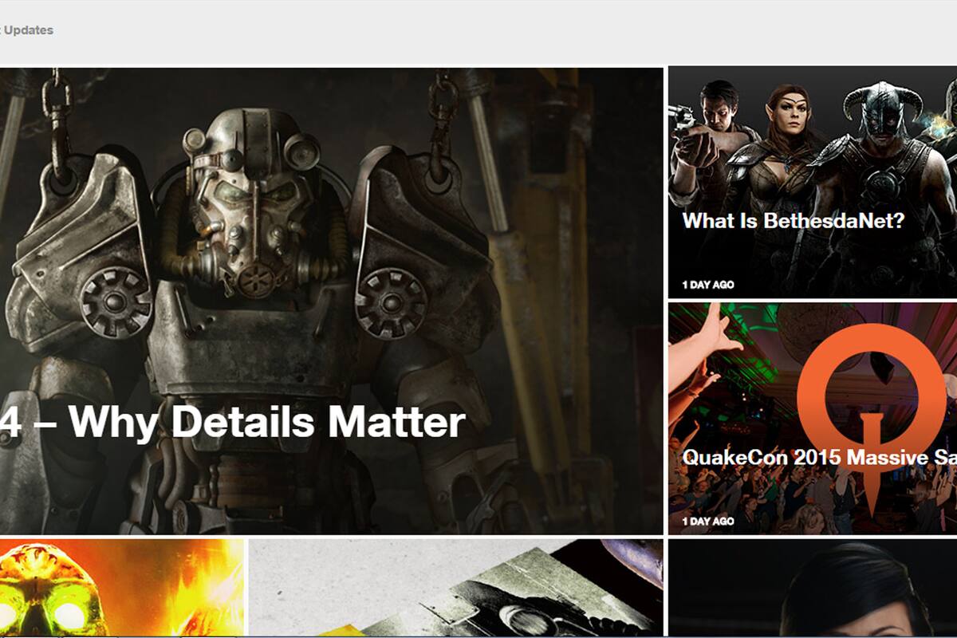
Task: Click the dark-haired woman article thumbnail
Action: 812,589
